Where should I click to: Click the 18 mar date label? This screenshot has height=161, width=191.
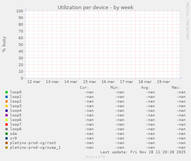click(145, 82)
